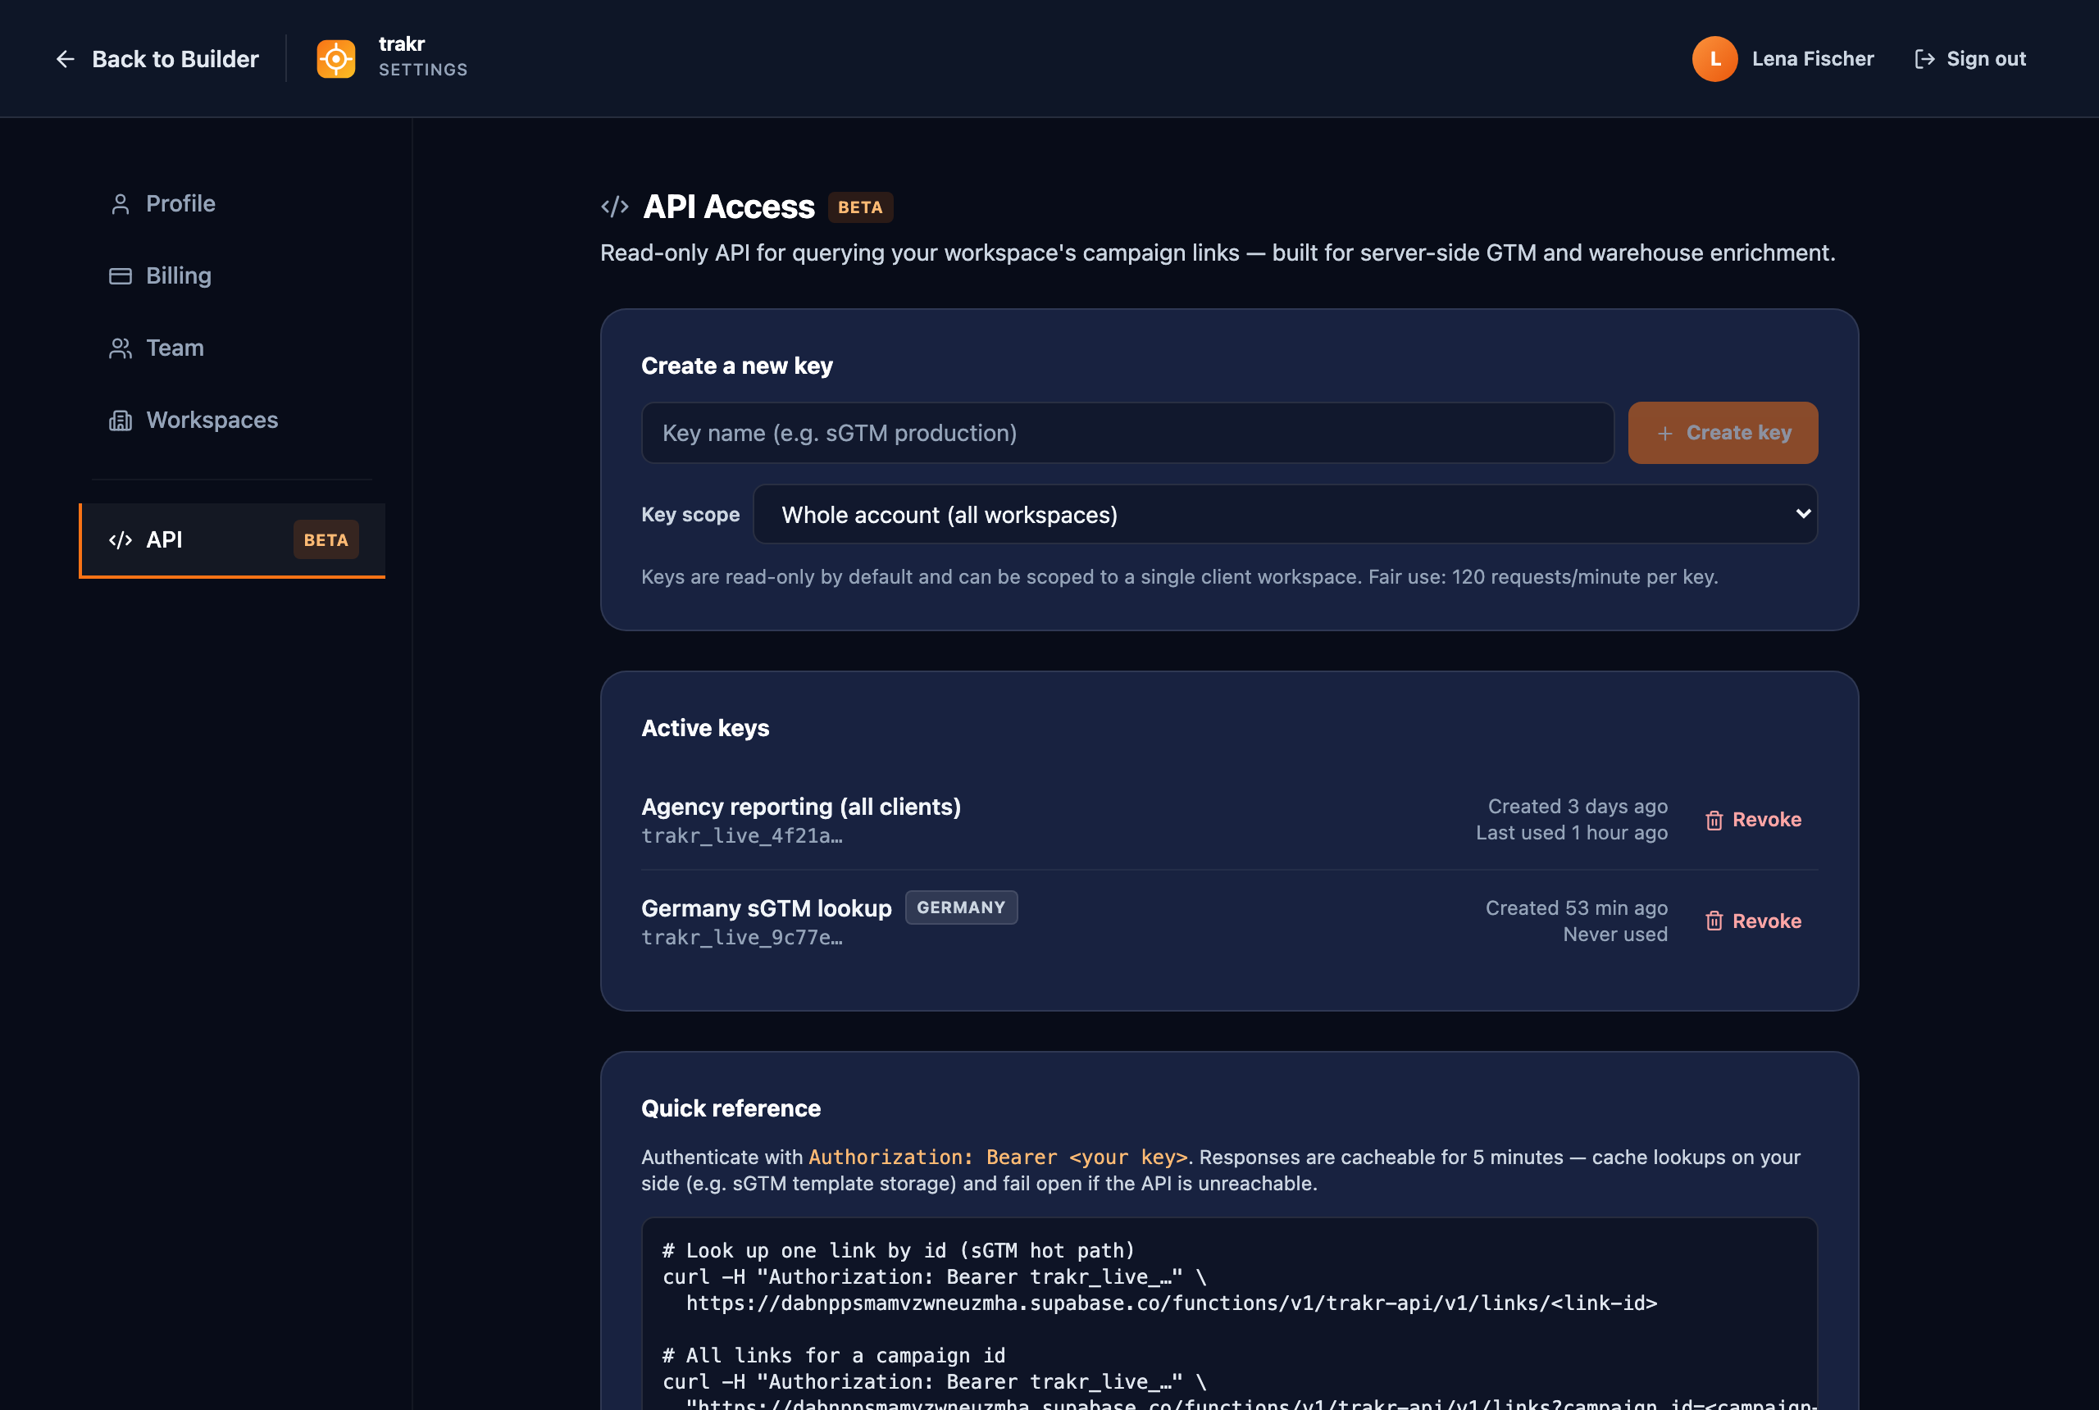Click the links/<link-id> curl URL line
This screenshot has width=2099, height=1410.
1171,1303
